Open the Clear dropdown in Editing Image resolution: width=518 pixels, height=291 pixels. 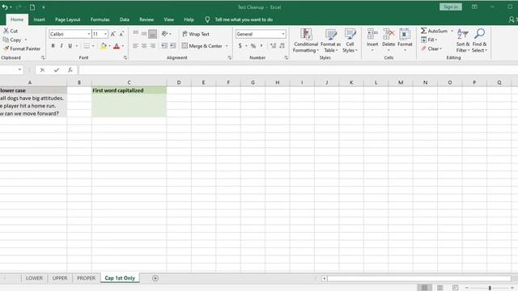pyautogui.click(x=431, y=48)
